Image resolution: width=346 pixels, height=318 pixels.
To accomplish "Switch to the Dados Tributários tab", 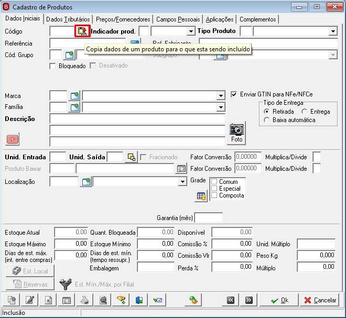I will [68, 19].
